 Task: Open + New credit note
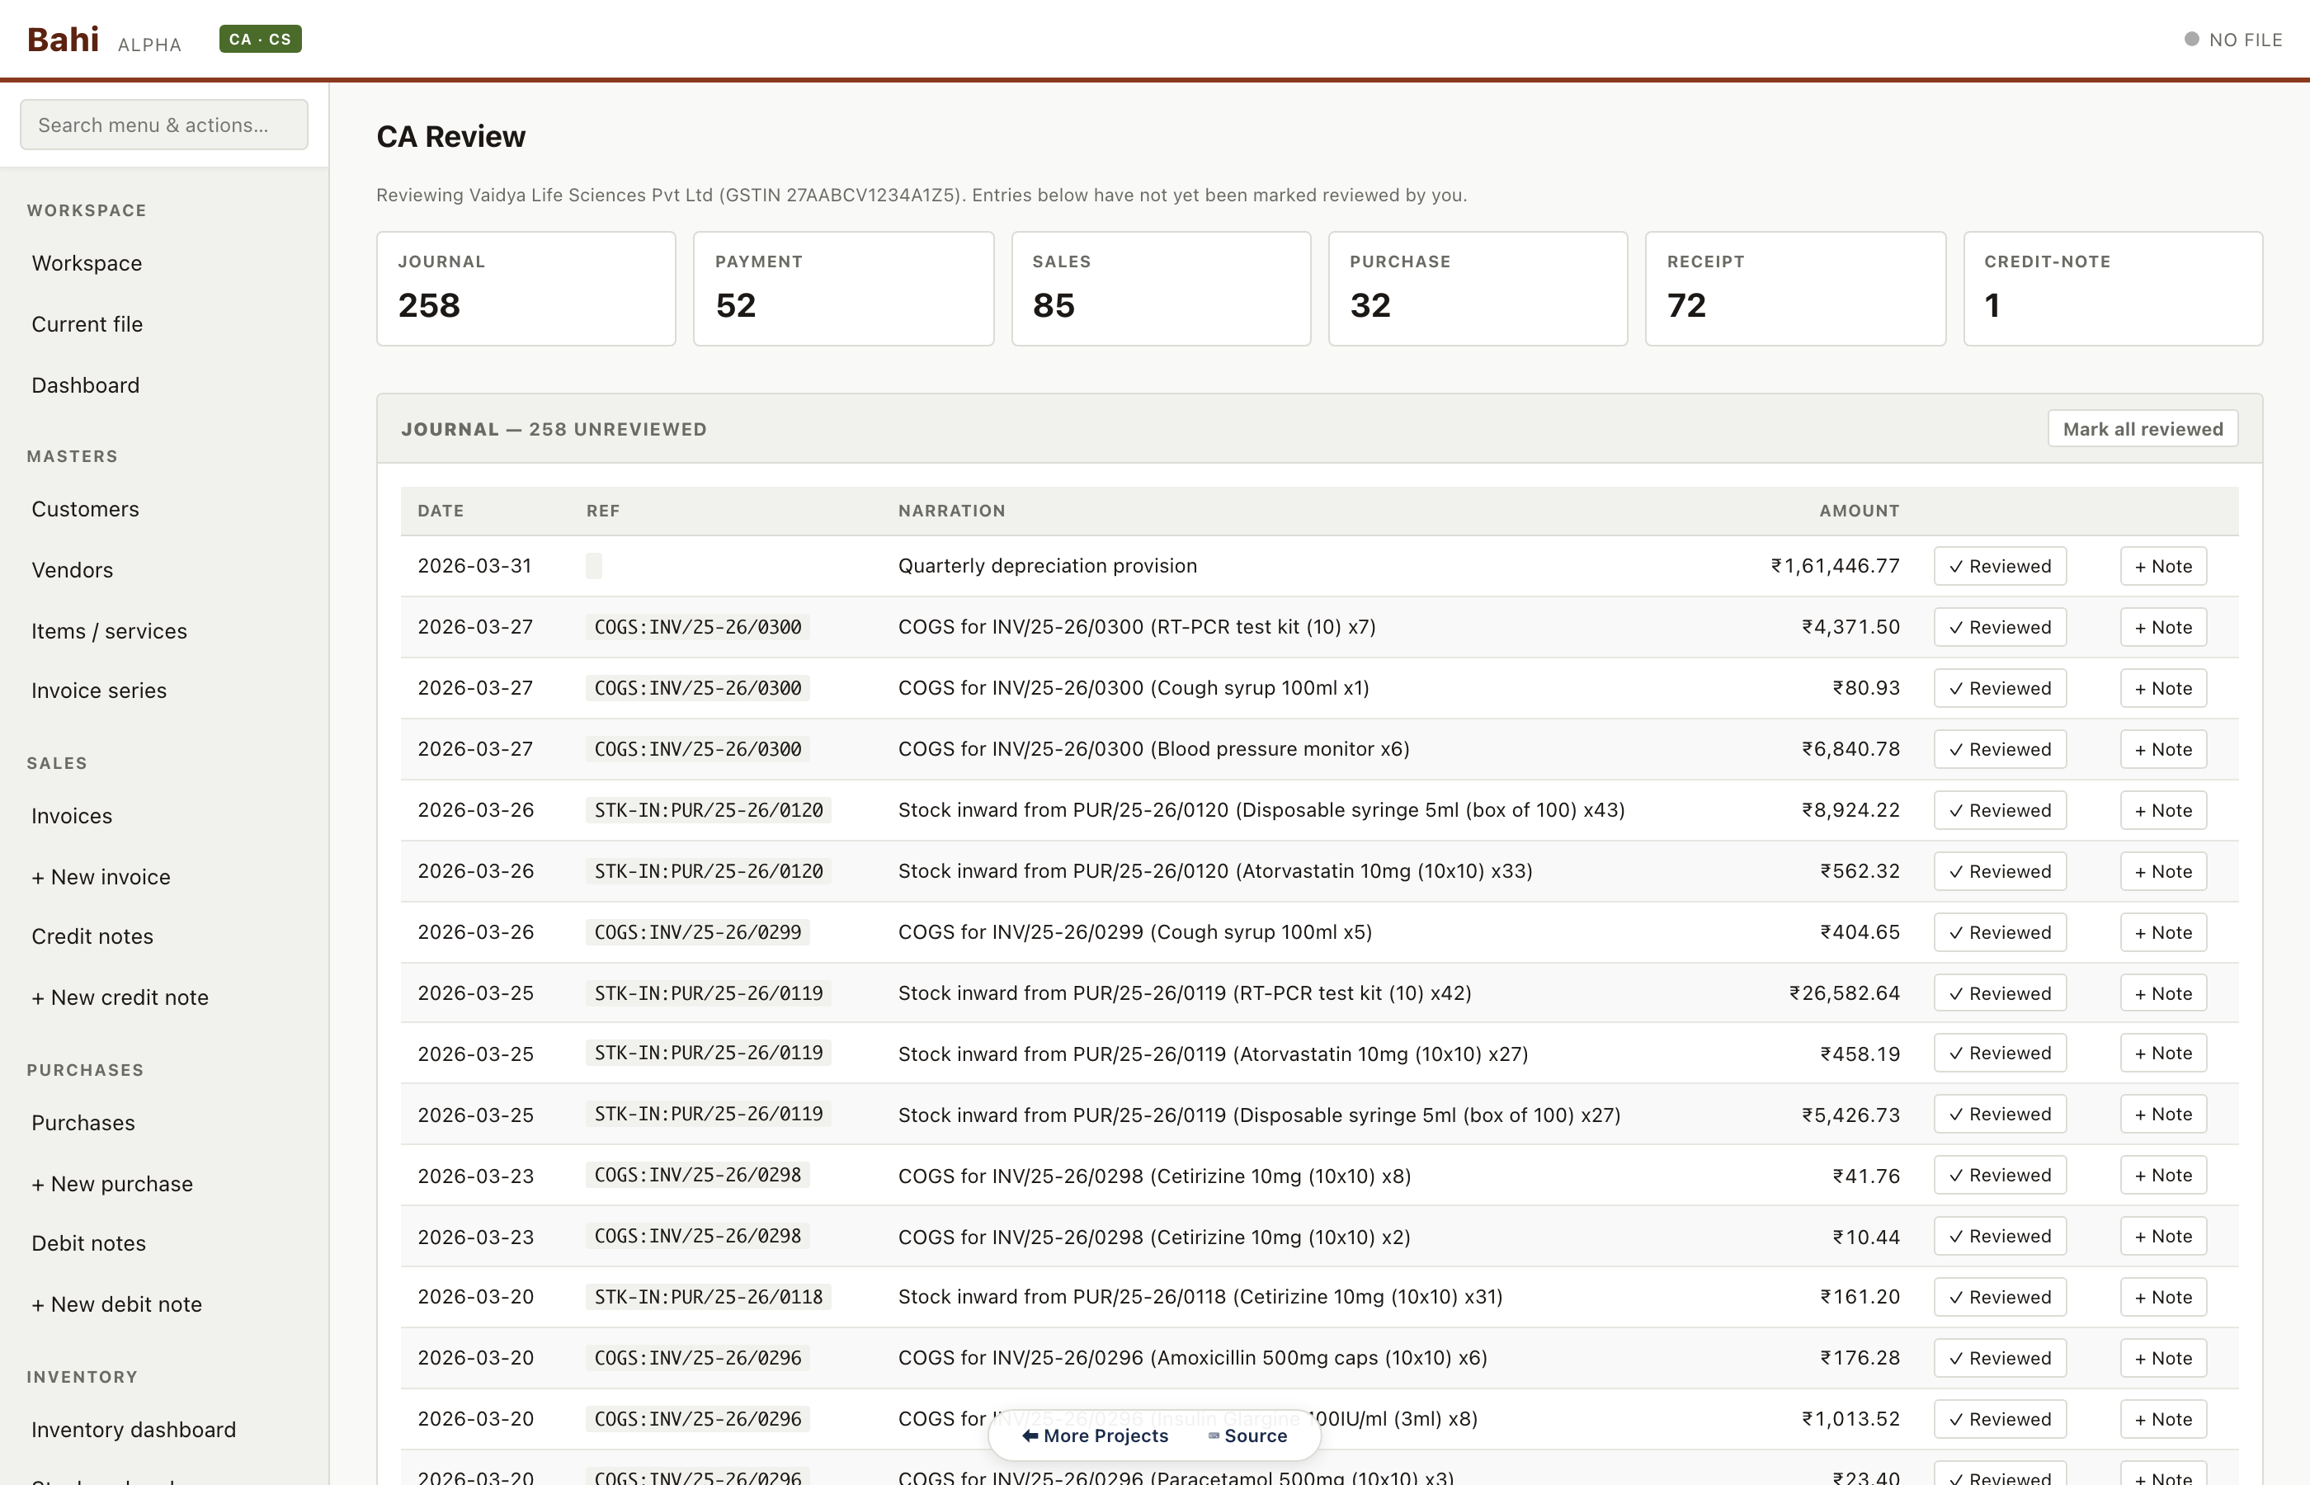pos(120,997)
